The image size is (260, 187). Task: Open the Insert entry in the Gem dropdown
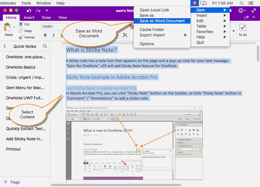pyautogui.click(x=210, y=15)
